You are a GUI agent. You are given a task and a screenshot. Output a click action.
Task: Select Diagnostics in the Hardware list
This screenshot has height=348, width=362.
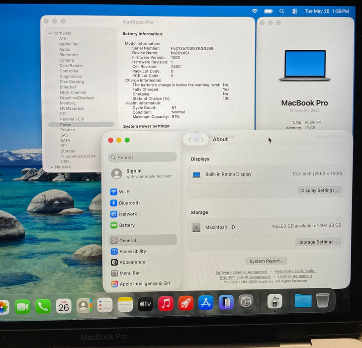[x=71, y=77]
